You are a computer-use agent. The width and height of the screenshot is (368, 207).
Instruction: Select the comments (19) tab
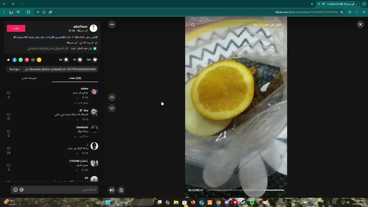point(75,78)
